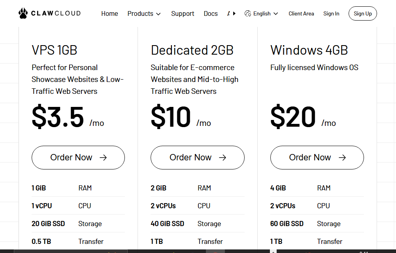Click the CLAWCLOUD brand name text
This screenshot has height=253, width=396.
tap(56, 13)
